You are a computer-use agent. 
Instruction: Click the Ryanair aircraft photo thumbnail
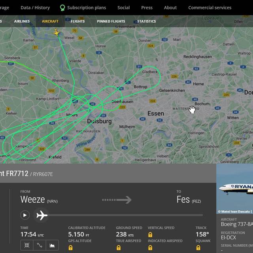pyautogui.click(x=234, y=189)
